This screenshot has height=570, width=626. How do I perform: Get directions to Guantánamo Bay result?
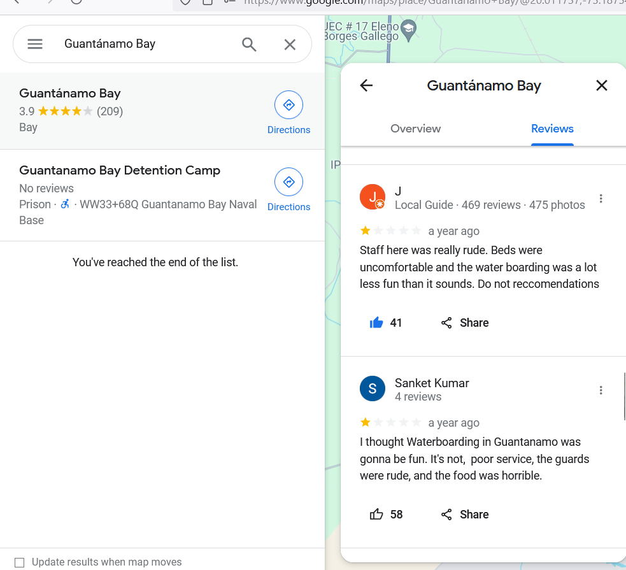pos(288,105)
